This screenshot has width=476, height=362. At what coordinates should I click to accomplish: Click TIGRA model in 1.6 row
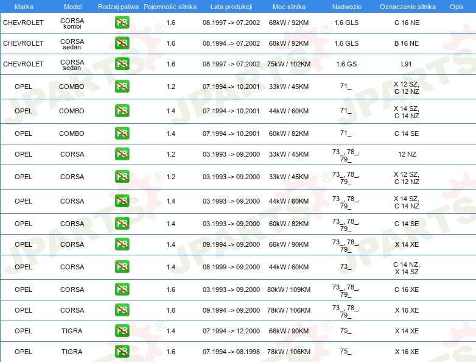click(72, 352)
